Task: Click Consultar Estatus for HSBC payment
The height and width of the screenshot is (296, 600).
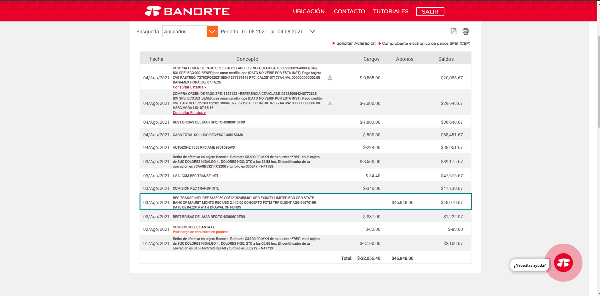Action: click(189, 113)
